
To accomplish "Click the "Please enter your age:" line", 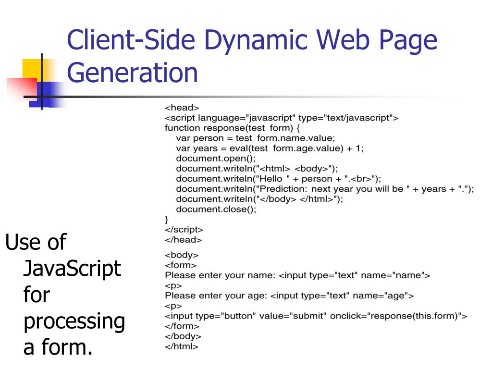I will (x=289, y=295).
